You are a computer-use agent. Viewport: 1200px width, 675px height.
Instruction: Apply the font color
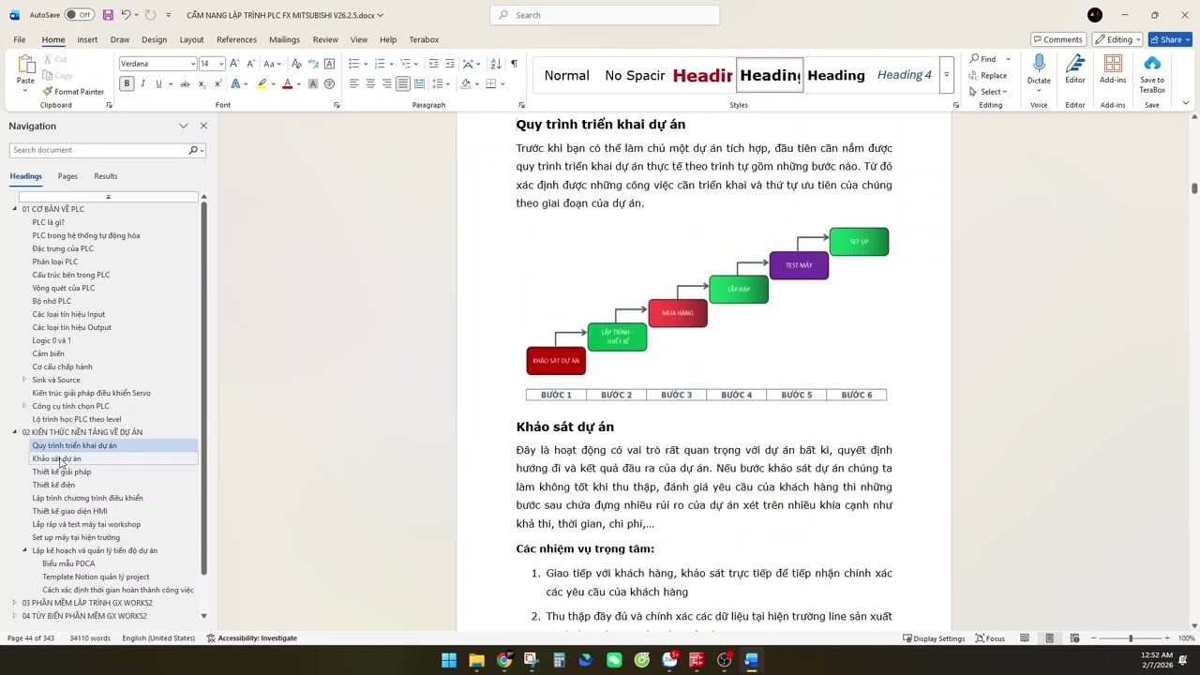[x=288, y=84]
